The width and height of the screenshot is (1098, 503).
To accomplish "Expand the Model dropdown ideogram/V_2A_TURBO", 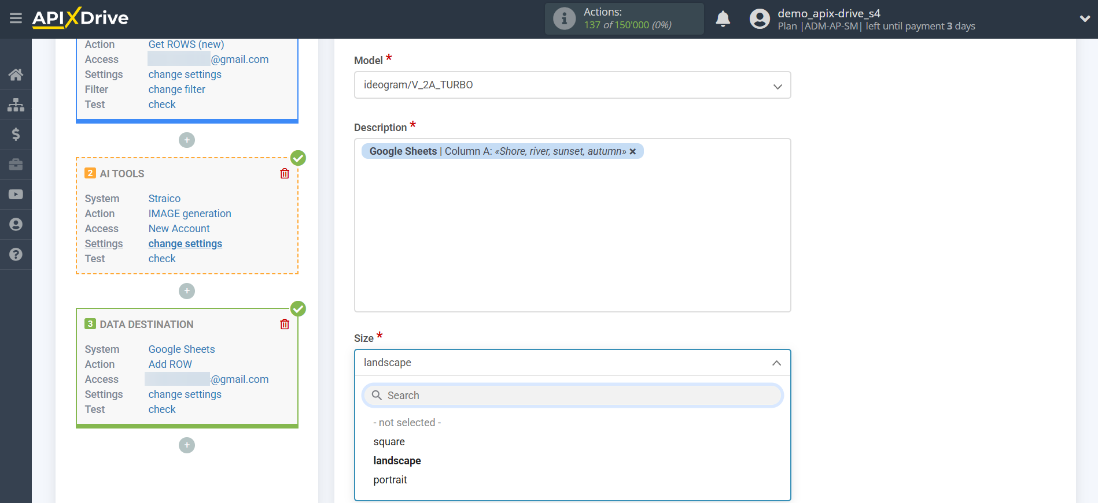I will tap(572, 85).
